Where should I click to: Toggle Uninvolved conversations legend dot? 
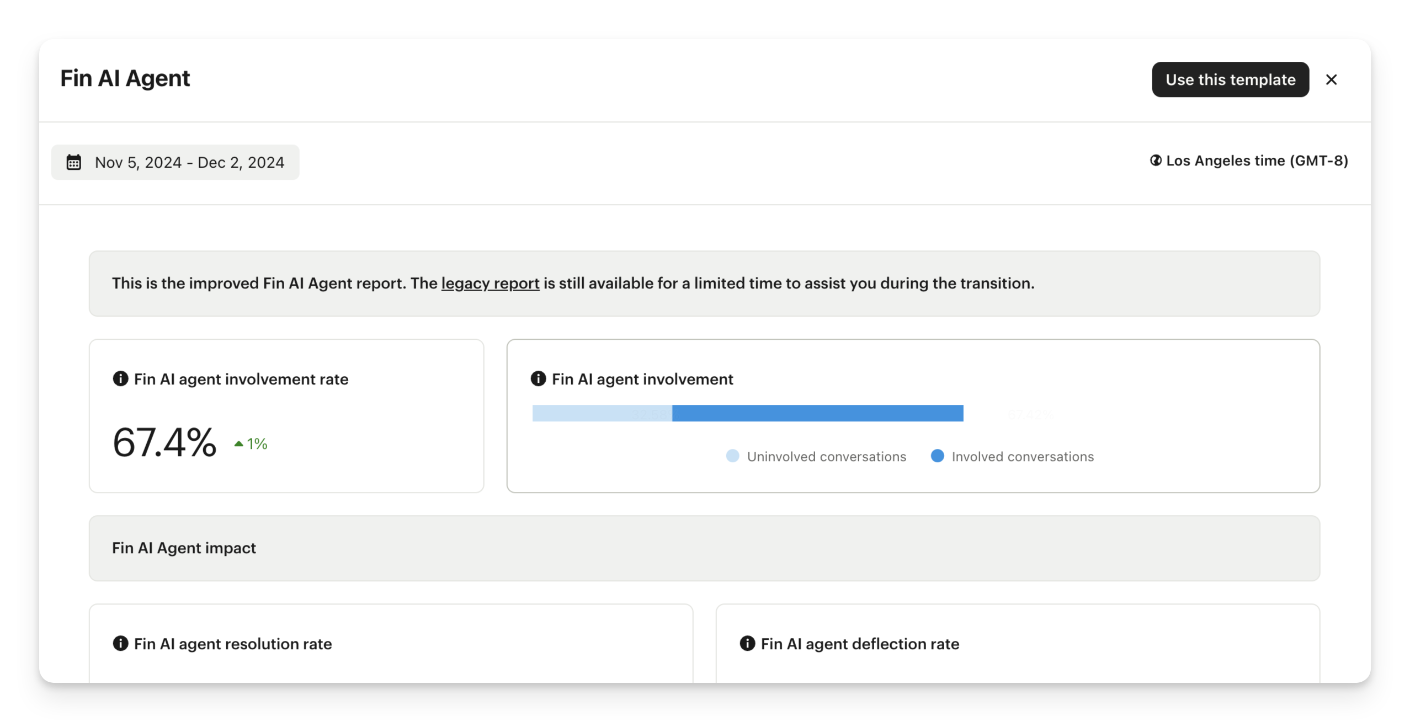pyautogui.click(x=732, y=456)
